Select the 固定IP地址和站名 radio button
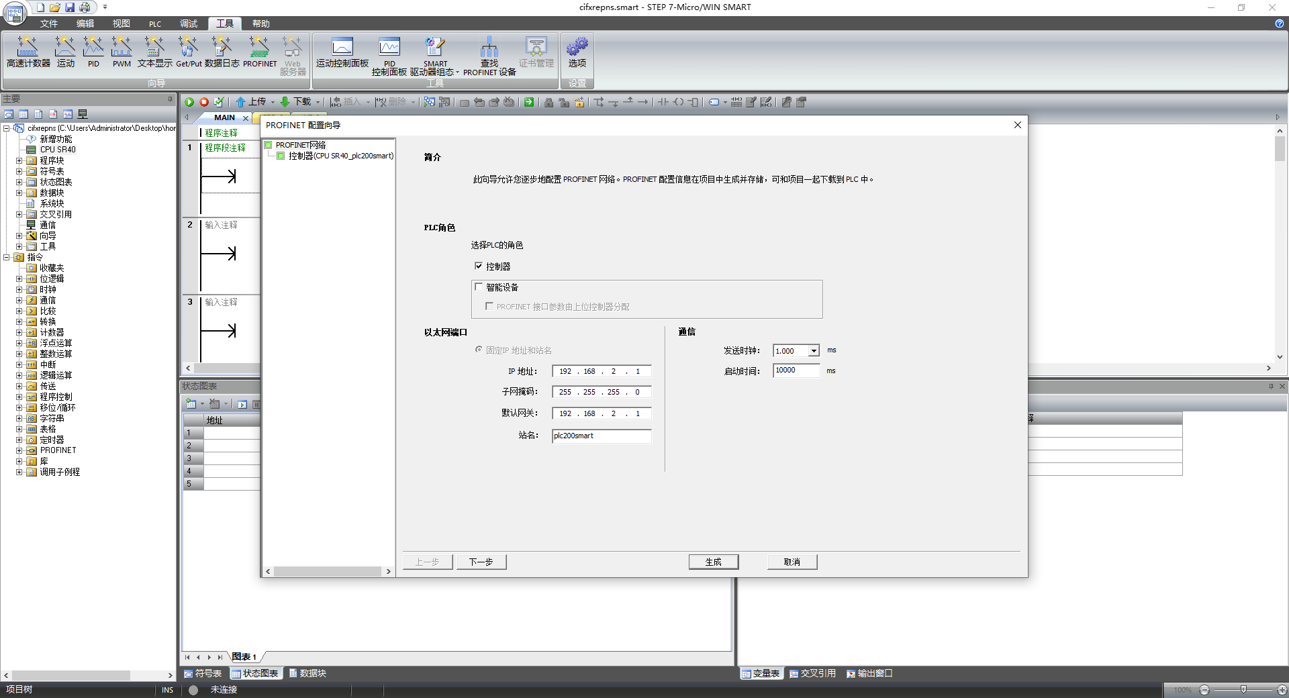The height and width of the screenshot is (698, 1289). (x=479, y=350)
